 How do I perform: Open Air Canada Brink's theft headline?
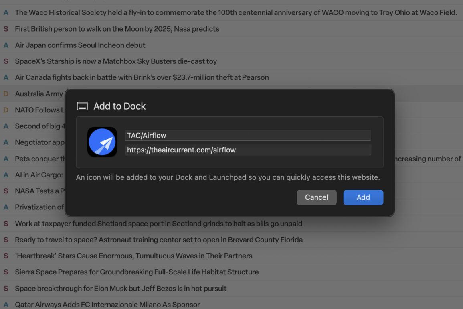[142, 77]
